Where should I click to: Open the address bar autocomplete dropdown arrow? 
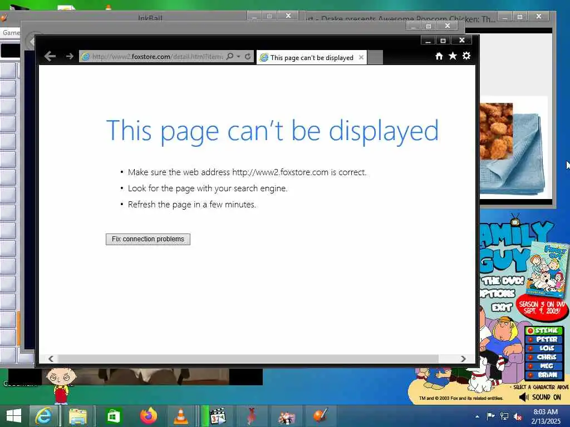click(238, 56)
